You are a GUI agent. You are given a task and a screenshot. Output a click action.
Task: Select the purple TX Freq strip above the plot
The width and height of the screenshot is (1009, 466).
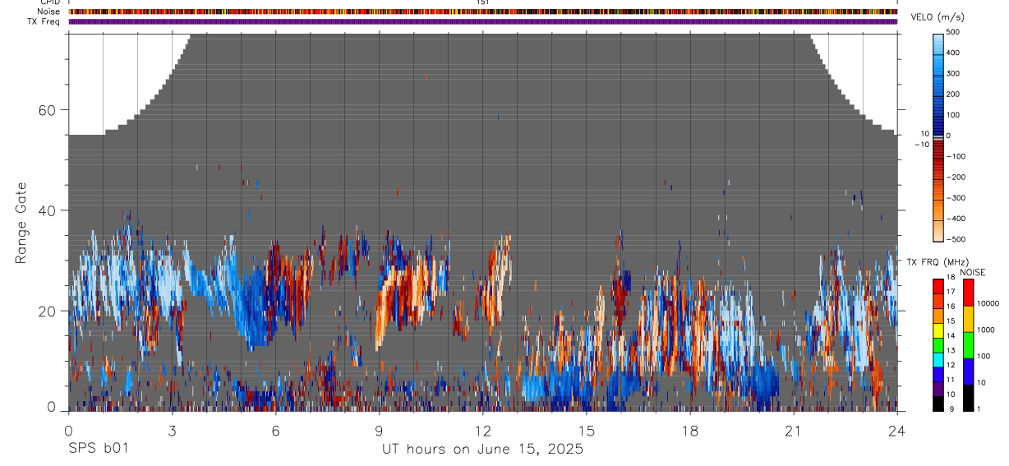[483, 21]
